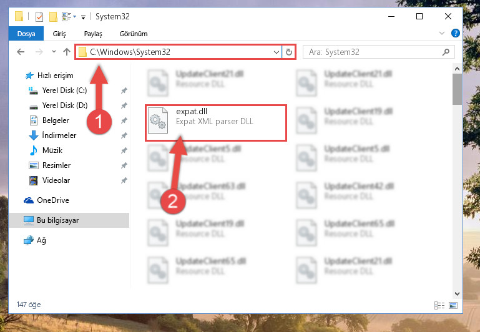The image size is (480, 332).
Task: Unpin Belgeler from quick access
Action: click(124, 120)
